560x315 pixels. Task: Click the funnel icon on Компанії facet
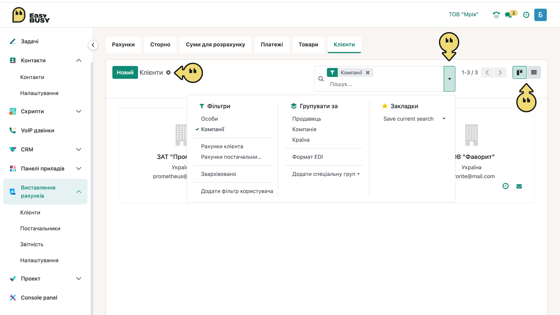coord(332,72)
